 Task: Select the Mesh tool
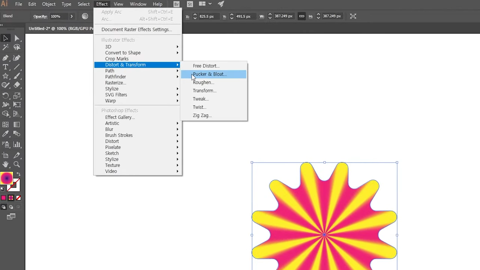(x=6, y=125)
